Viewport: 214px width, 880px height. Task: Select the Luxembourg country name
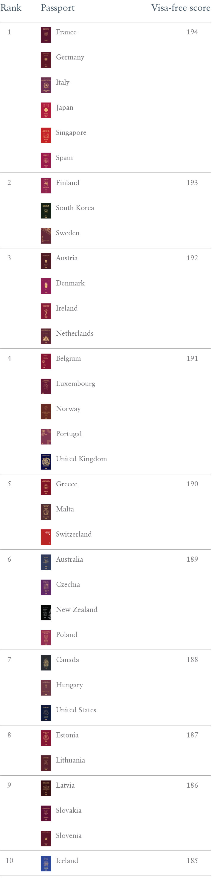click(x=76, y=384)
